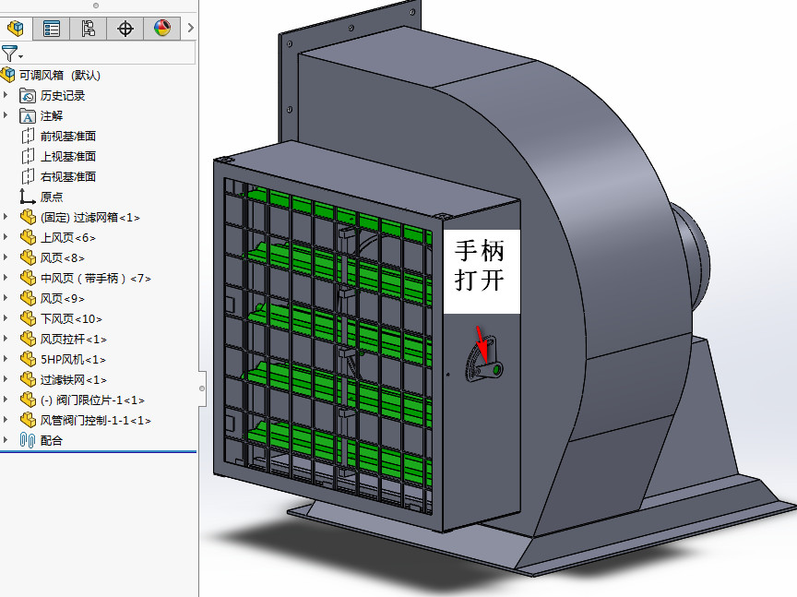Screen dimensions: 797x597
Task: Select the 5HP风机<1> label
Action: click(73, 360)
